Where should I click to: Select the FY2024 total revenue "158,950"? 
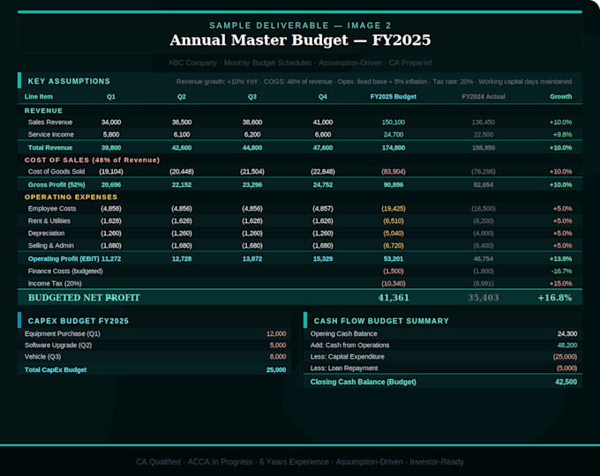click(484, 147)
